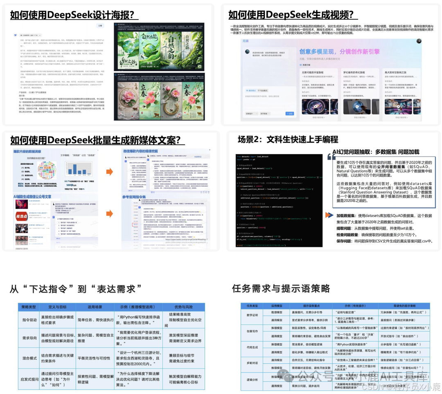Click the 提取问题 bullet label
Screen dimensions: 442x394
pyautogui.click(x=344, y=228)
